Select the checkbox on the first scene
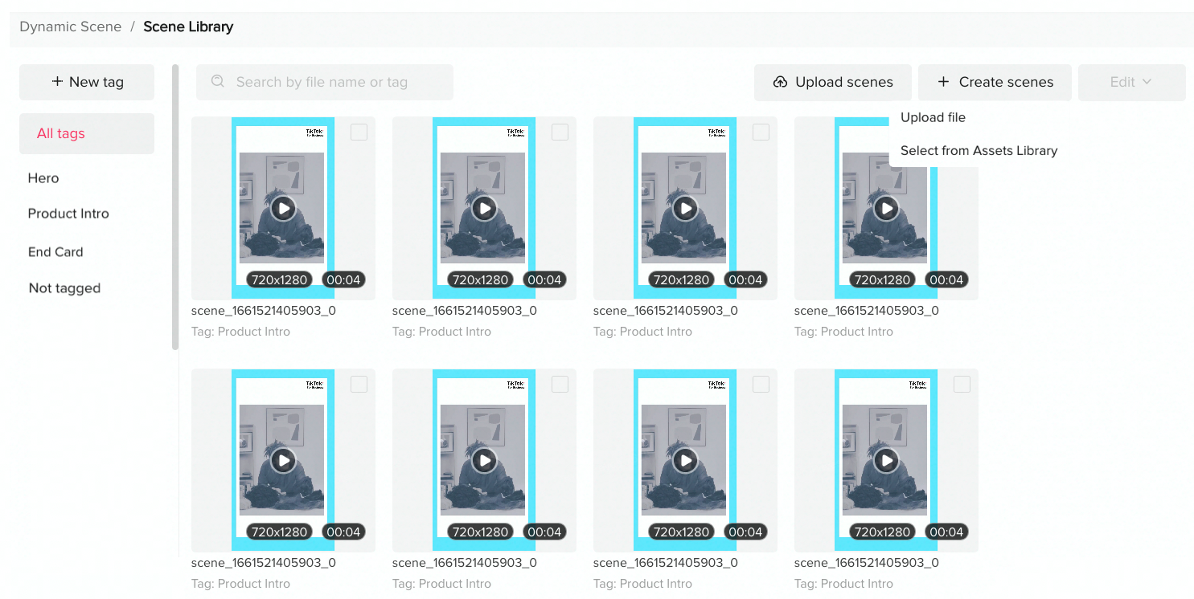The image size is (1194, 599). tap(359, 132)
